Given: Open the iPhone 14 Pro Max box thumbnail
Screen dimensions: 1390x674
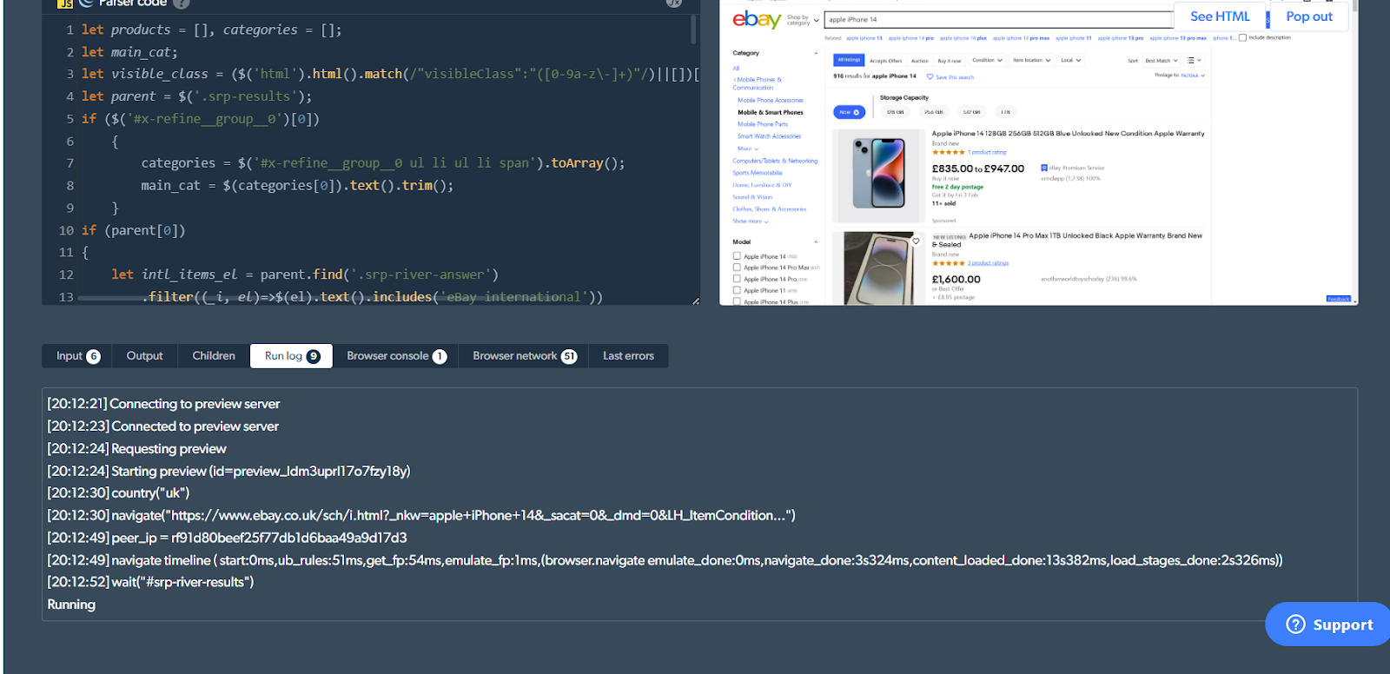Looking at the screenshot, I should tap(879, 268).
